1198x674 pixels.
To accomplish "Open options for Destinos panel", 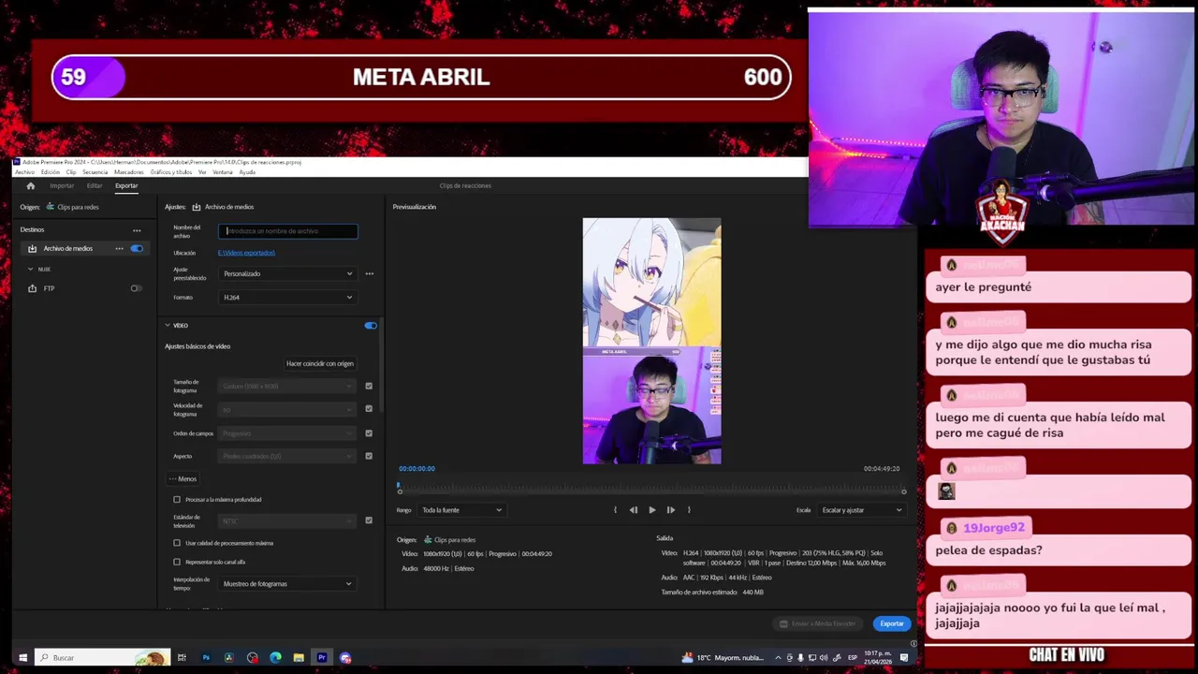I will pyautogui.click(x=137, y=230).
